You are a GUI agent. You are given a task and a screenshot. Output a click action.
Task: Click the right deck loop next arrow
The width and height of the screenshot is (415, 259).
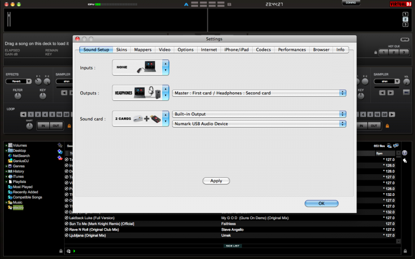[392, 114]
